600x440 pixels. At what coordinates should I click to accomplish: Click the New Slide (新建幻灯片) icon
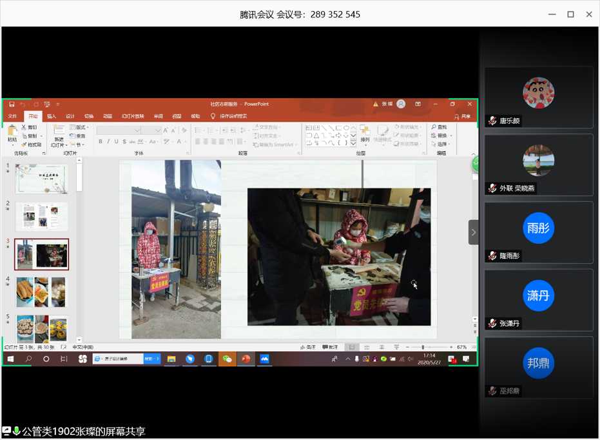(59, 132)
